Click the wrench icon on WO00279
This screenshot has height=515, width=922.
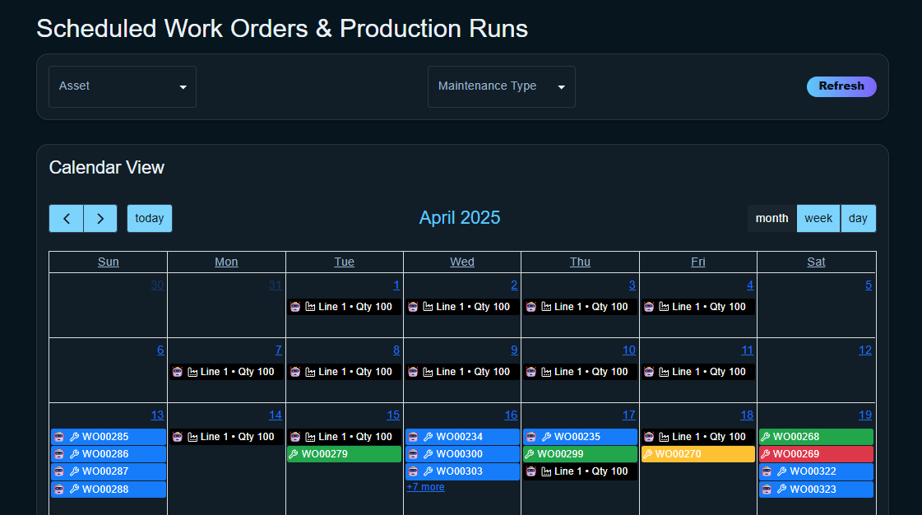pos(294,453)
